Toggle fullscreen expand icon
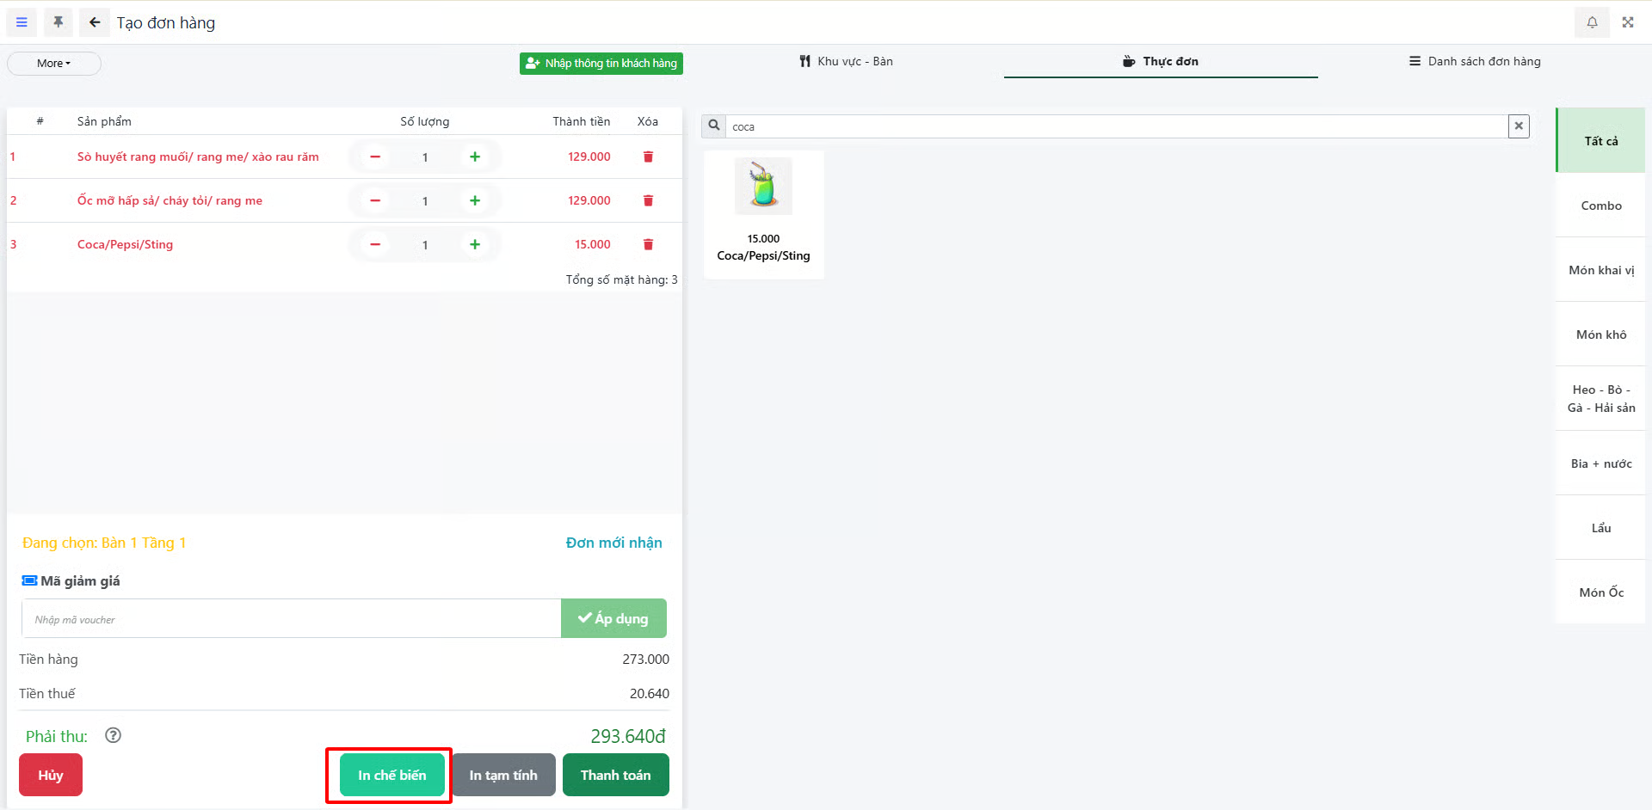 point(1628,22)
